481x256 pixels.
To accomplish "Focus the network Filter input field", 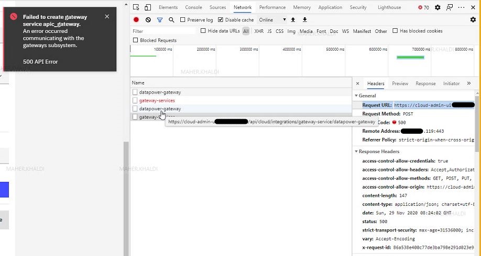I will [x=164, y=31].
